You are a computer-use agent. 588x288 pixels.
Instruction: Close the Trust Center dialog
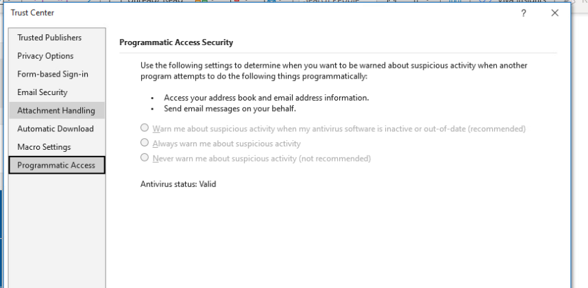pos(555,13)
